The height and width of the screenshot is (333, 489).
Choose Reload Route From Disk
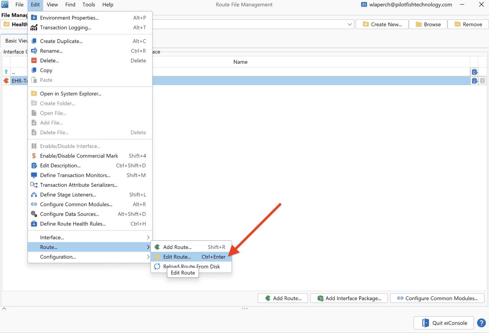tap(191, 267)
